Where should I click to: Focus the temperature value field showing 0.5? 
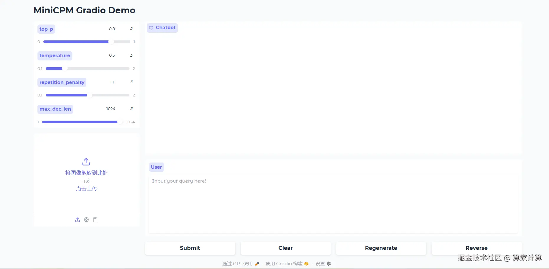point(112,55)
